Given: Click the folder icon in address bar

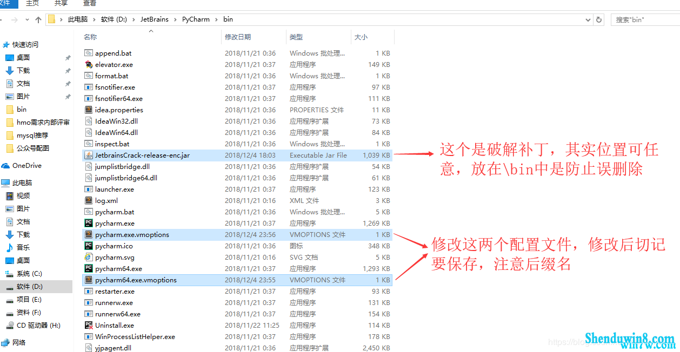Looking at the screenshot, I should [52, 19].
